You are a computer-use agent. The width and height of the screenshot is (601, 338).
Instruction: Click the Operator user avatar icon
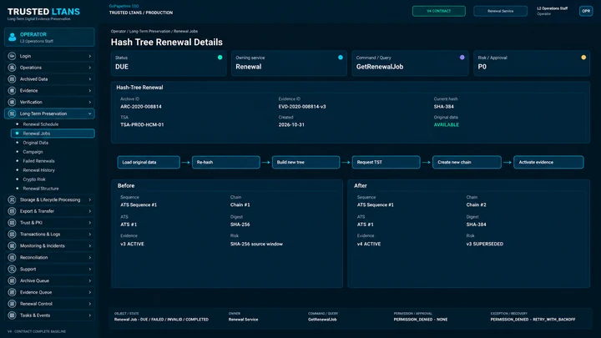pyautogui.click(x=13, y=38)
